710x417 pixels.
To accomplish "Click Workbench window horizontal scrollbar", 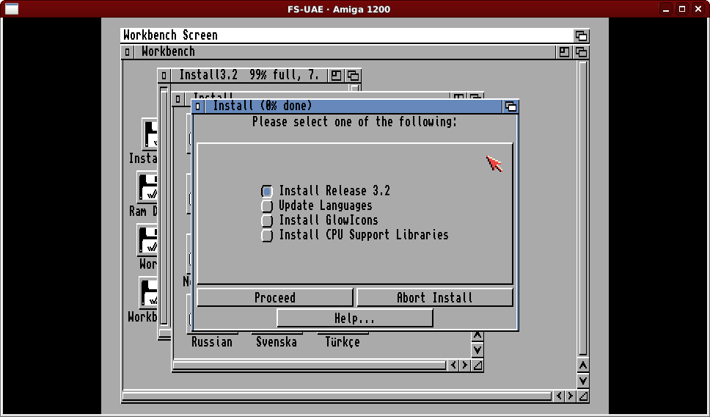I will click(x=337, y=396).
